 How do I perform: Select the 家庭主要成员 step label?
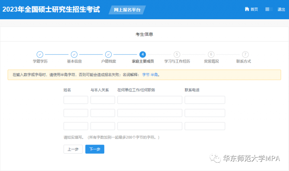[143, 61]
